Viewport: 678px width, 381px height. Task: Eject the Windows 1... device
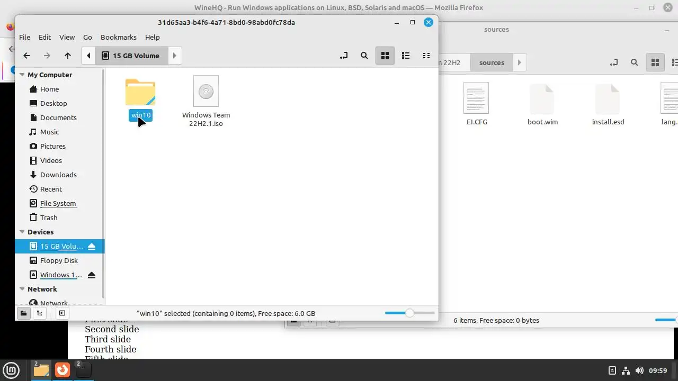pyautogui.click(x=92, y=275)
